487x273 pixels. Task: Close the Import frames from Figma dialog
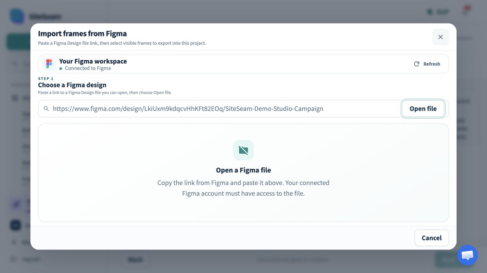click(x=441, y=37)
